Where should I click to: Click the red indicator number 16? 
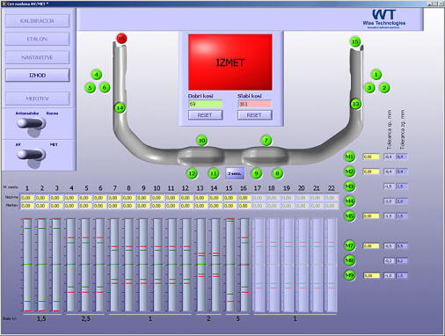pos(121,39)
